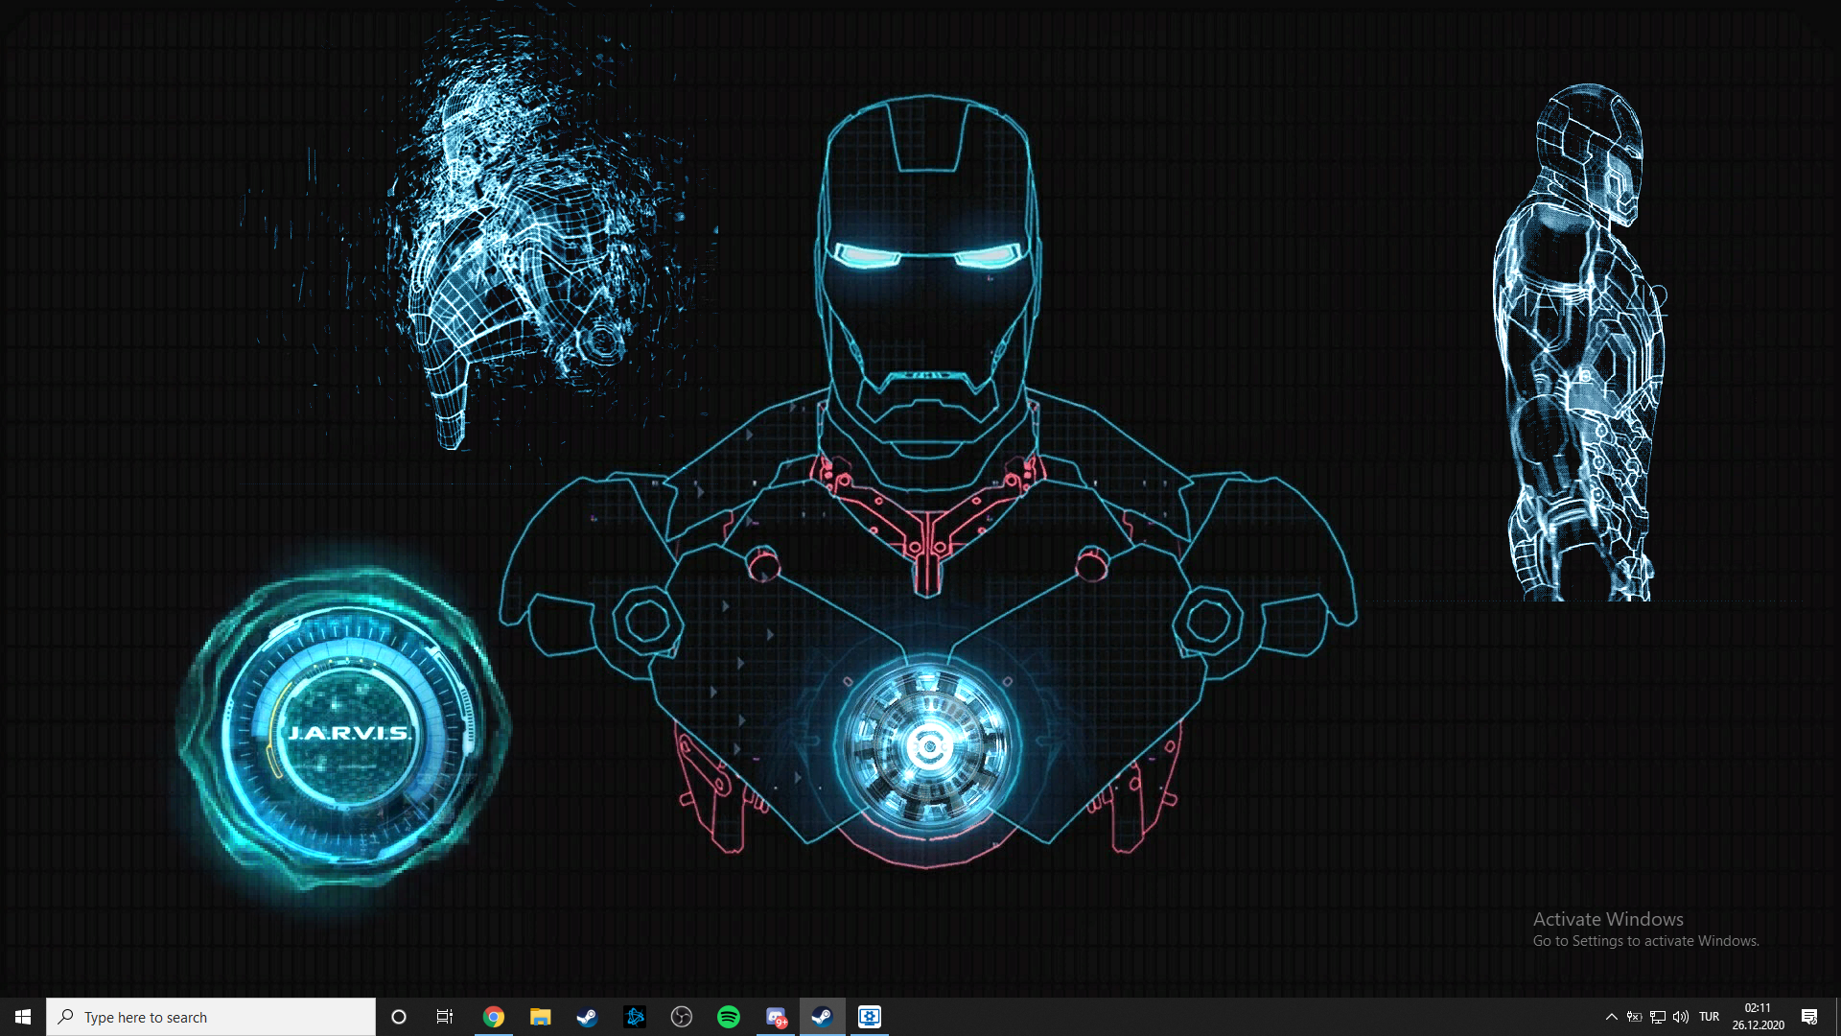Open Spotify from the taskbar
The width and height of the screenshot is (1841, 1036).
[729, 1017]
